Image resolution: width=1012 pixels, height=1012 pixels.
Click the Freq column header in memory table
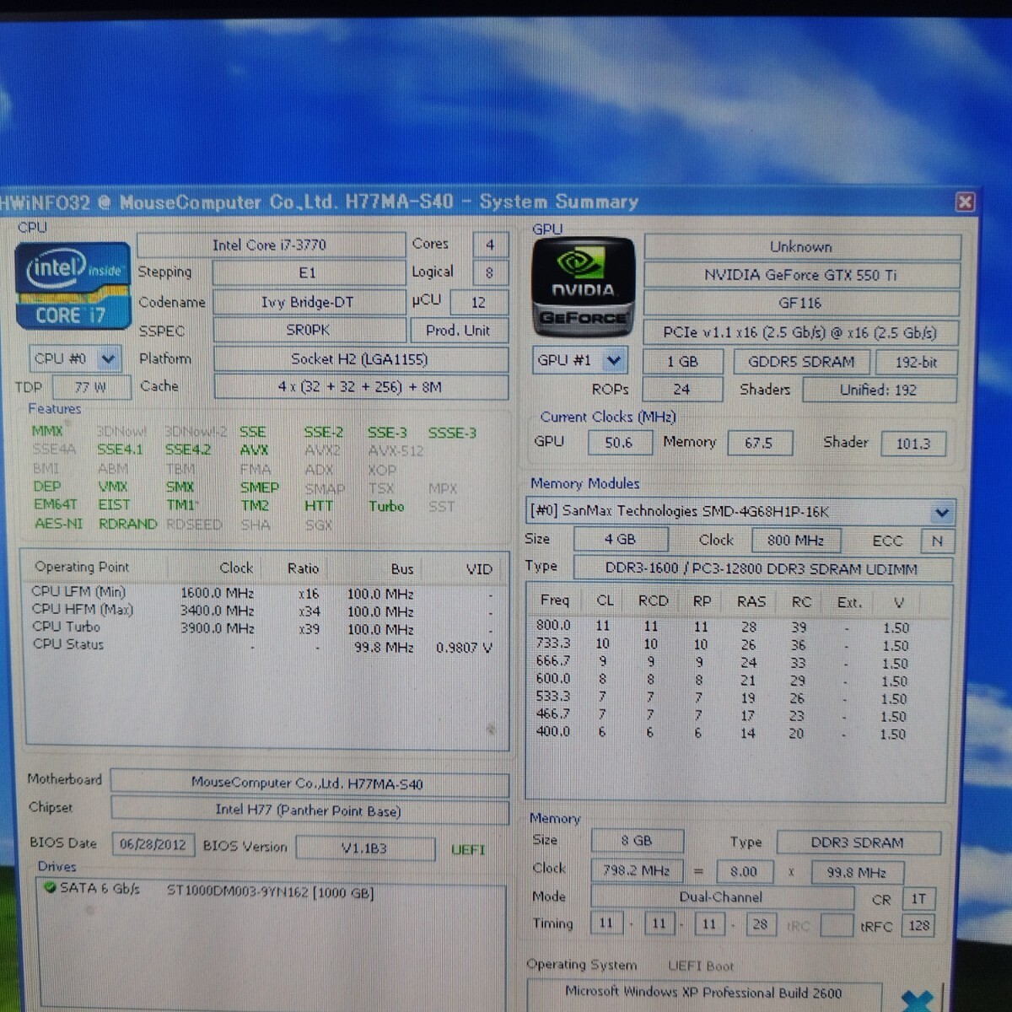pyautogui.click(x=554, y=600)
